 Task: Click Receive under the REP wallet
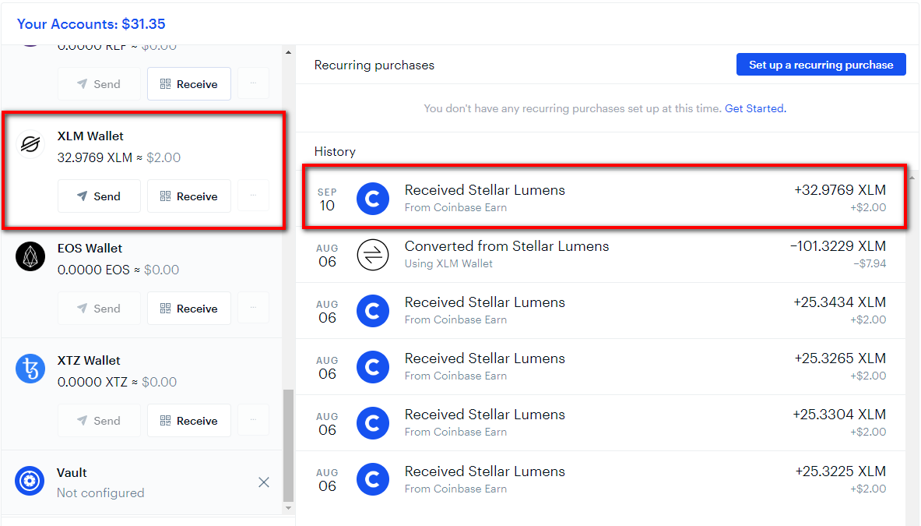coord(189,83)
